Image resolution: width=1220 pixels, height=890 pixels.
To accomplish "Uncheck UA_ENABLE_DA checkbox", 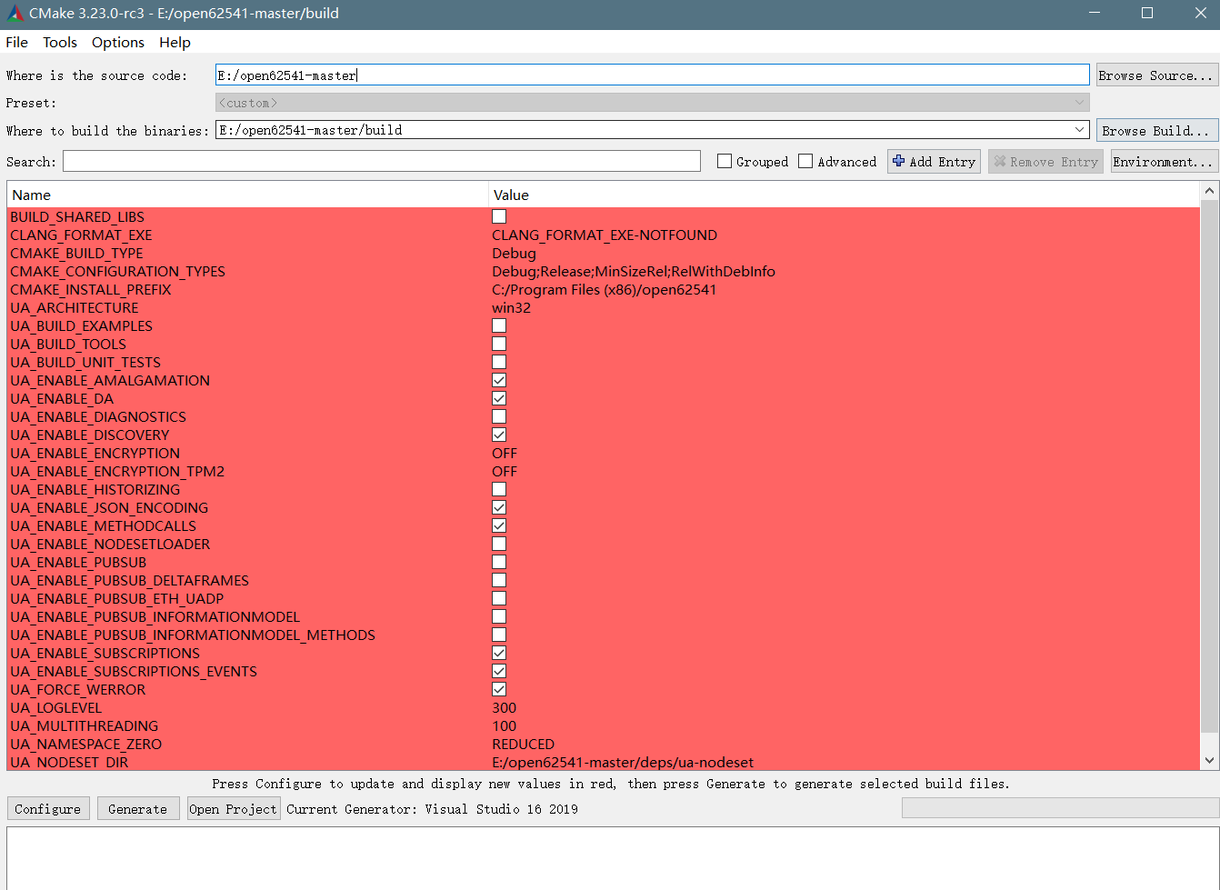I will pyautogui.click(x=499, y=398).
